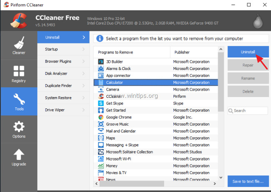Click the Get Started lightbulb icon
271x192 pixels.
point(101,110)
